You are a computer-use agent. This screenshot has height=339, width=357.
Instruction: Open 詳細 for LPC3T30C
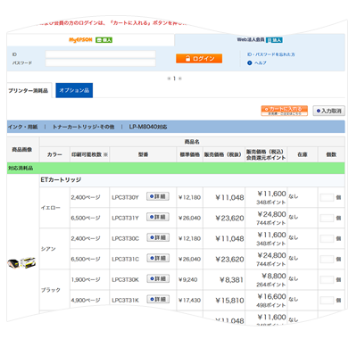tap(158, 237)
